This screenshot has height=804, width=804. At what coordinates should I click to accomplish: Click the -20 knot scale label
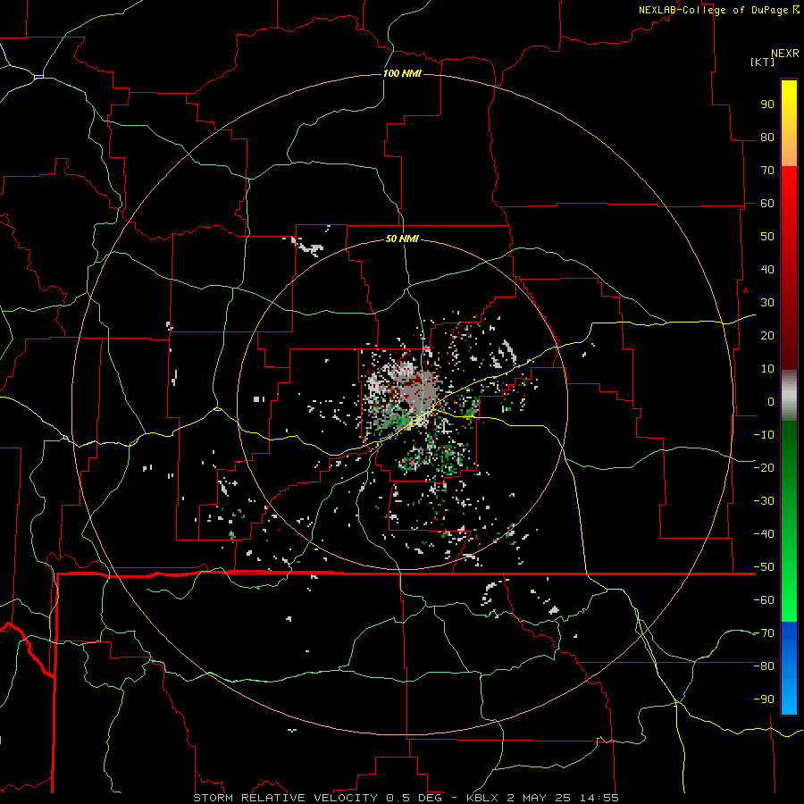pos(764,468)
